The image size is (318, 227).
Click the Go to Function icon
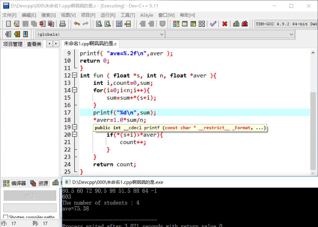click(119, 24)
